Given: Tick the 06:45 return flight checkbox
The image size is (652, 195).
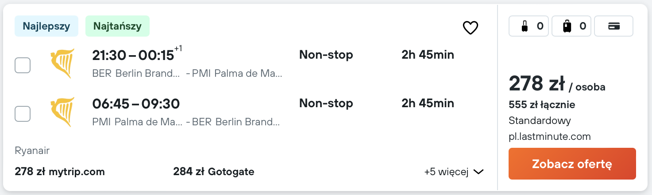Looking at the screenshot, I should point(23,114).
